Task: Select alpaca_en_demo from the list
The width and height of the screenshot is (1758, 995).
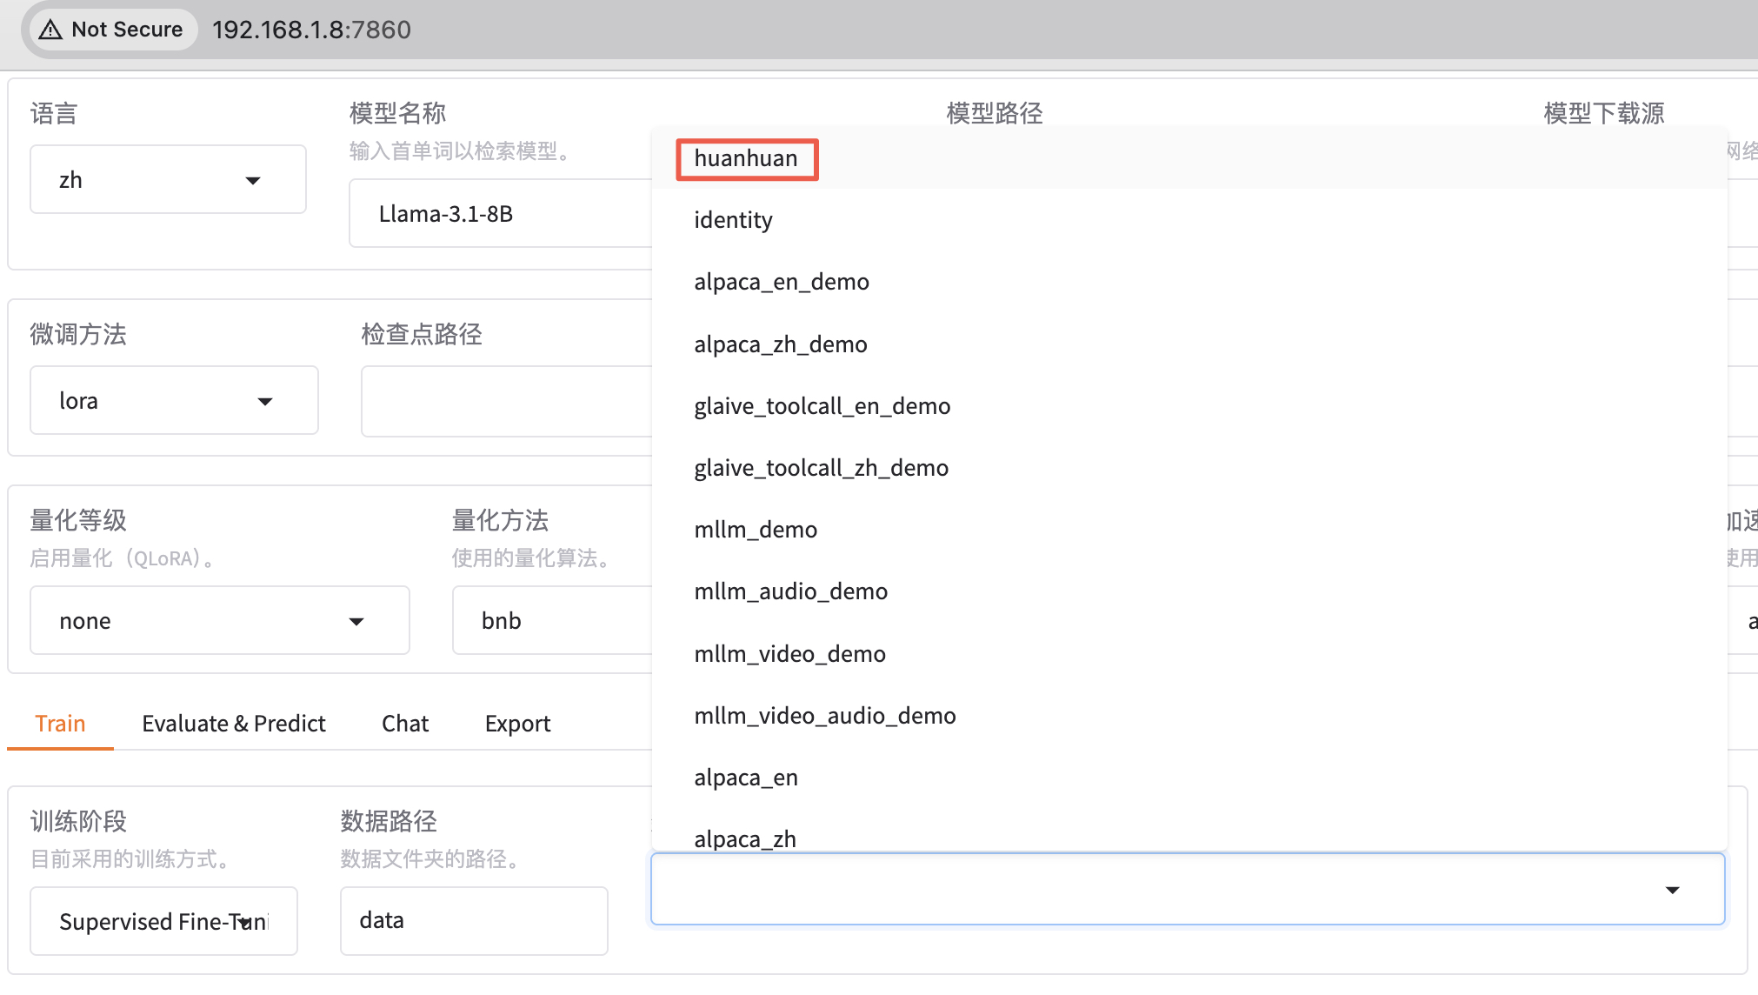Action: pos(781,282)
